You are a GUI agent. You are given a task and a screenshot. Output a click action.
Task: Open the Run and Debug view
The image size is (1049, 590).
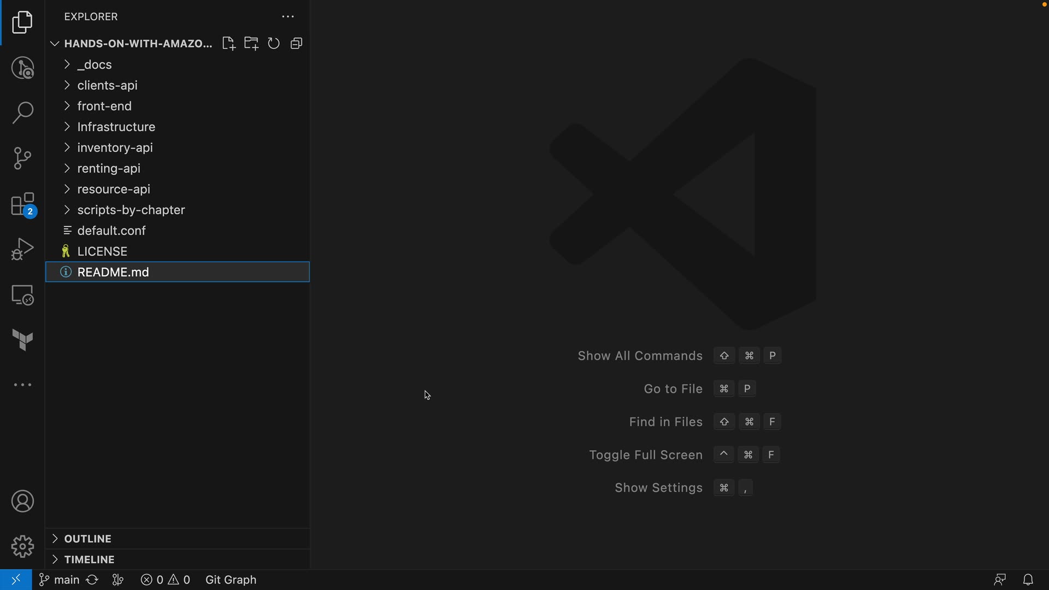tap(22, 249)
